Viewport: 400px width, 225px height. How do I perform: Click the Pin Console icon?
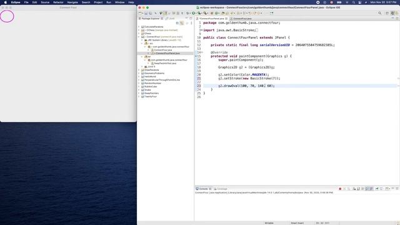click(x=377, y=189)
